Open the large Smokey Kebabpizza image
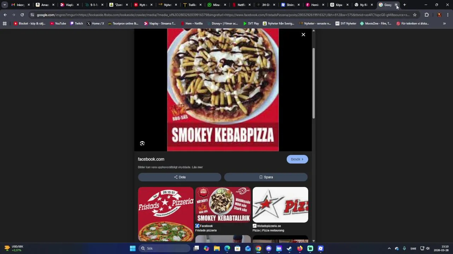 (x=223, y=90)
